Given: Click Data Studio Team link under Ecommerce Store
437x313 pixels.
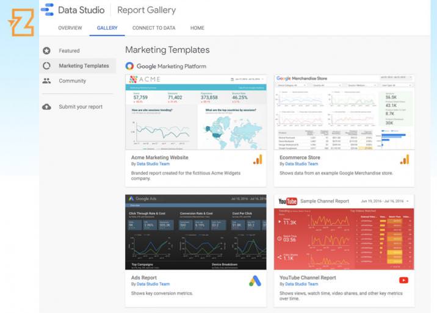Looking at the screenshot, I should tap(302, 164).
